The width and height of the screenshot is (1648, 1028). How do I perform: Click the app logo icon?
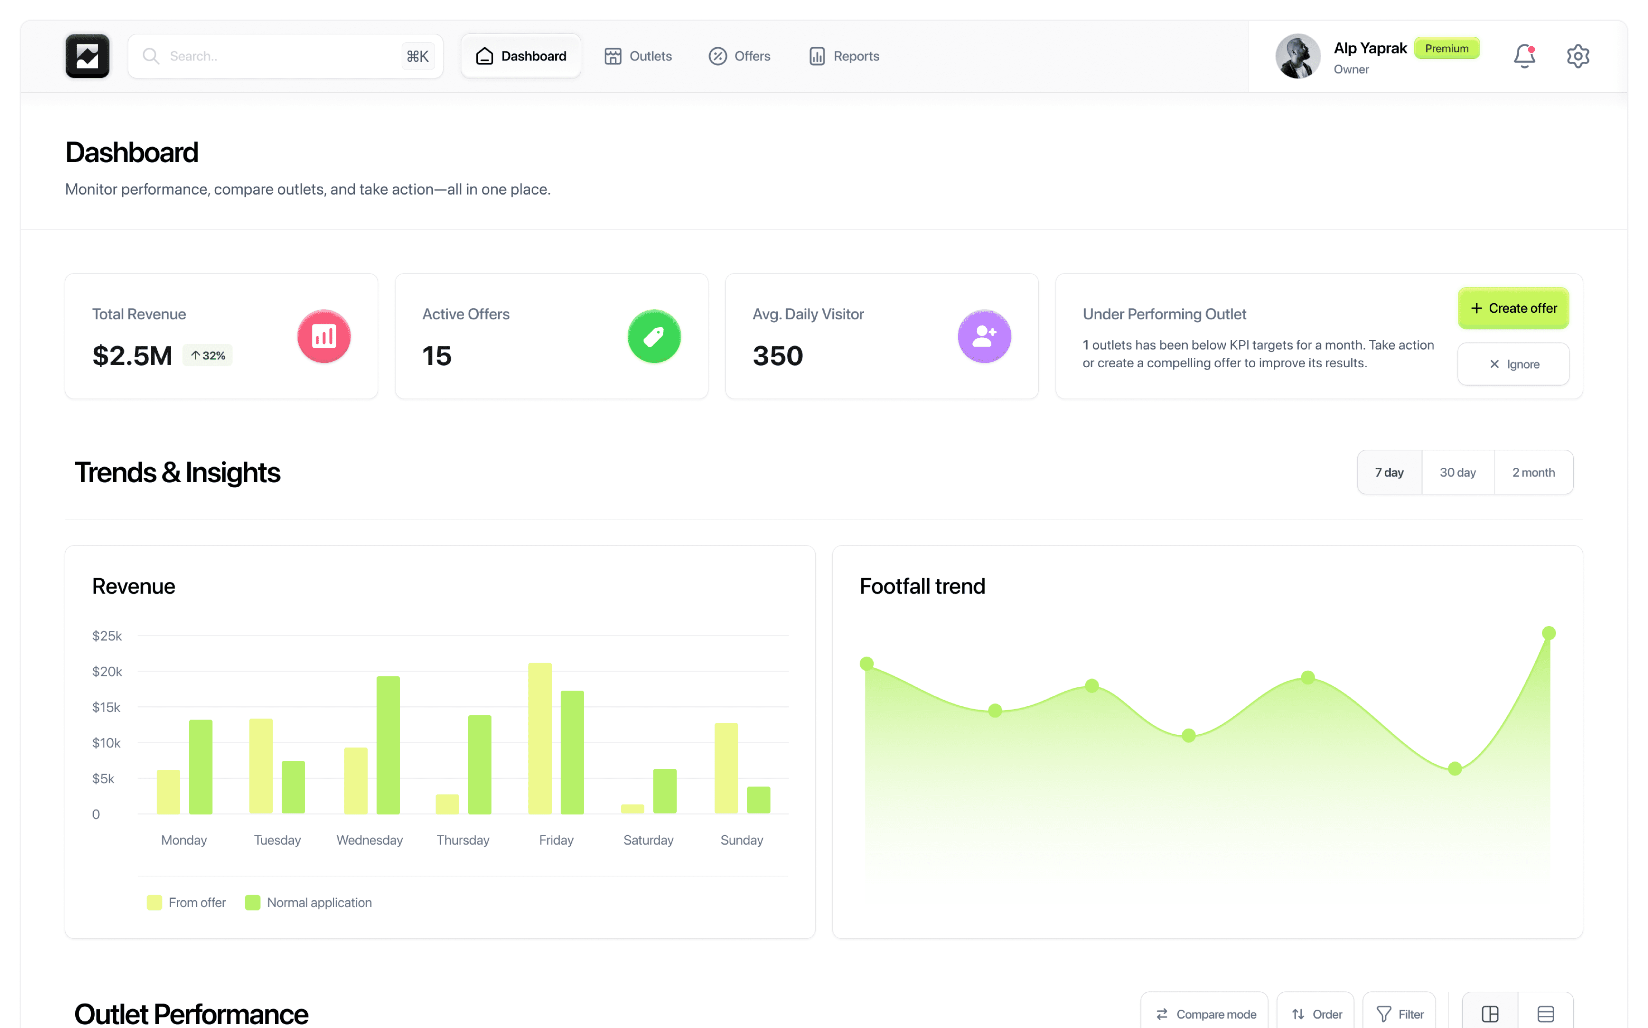point(87,56)
